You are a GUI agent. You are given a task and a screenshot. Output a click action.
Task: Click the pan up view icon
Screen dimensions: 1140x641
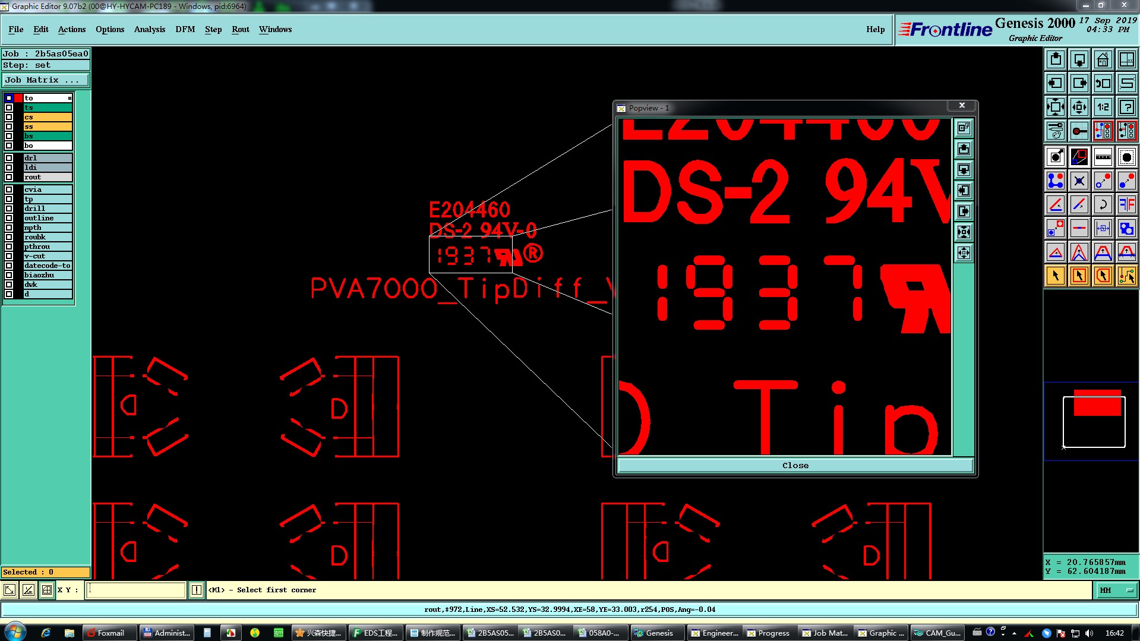click(x=1056, y=59)
